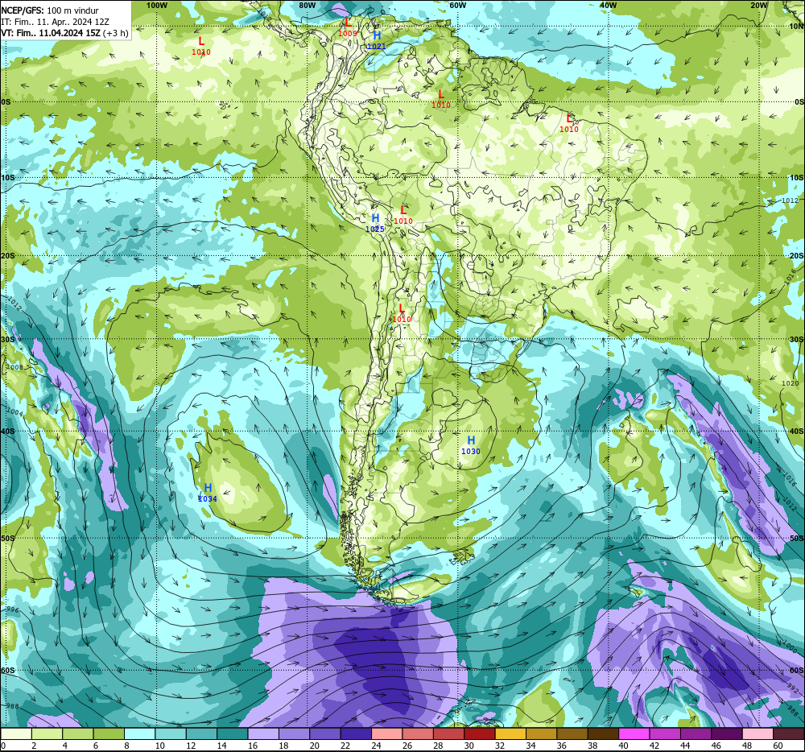805x752 pixels.
Task: Click the 80W longitude label
Action: [307, 5]
